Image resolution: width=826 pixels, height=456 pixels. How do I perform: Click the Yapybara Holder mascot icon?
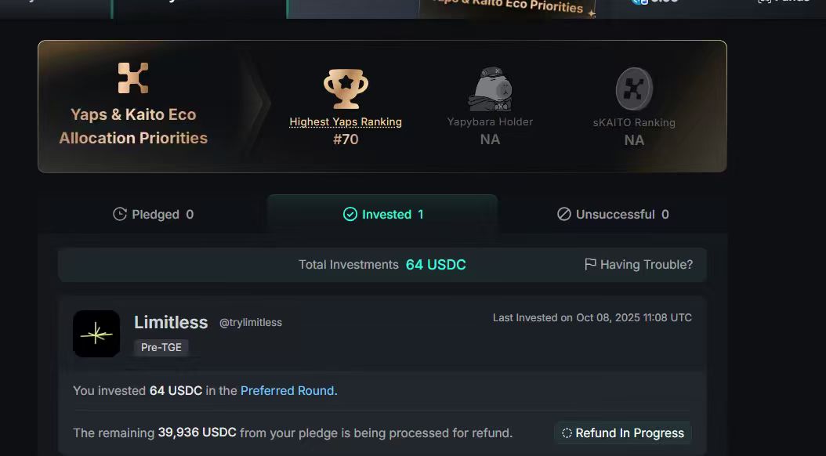pyautogui.click(x=490, y=89)
